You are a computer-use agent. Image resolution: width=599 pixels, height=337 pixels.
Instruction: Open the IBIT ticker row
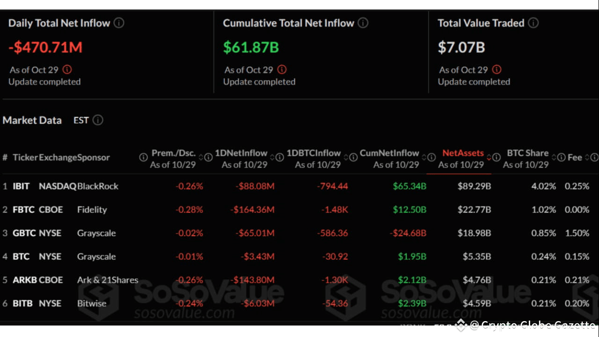(x=21, y=186)
